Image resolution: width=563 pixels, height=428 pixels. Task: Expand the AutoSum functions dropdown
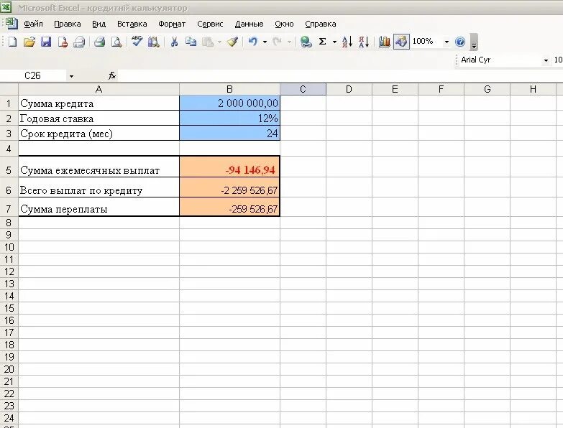coord(334,42)
